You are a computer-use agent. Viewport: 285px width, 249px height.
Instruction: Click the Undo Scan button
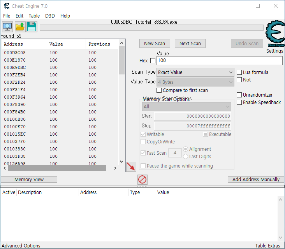[x=247, y=44]
